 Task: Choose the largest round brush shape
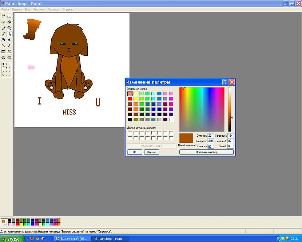coord(4,64)
